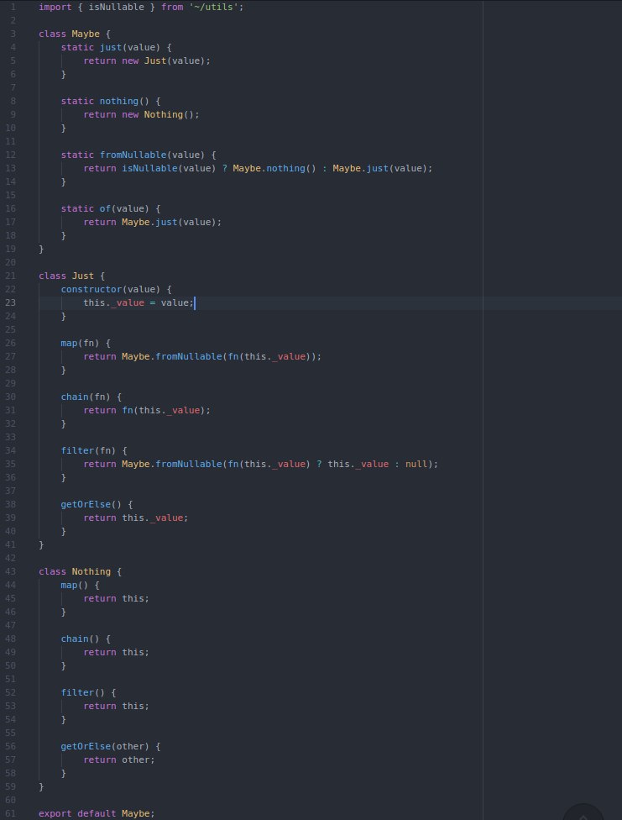Click 'Just' in 'return new Just(value);'
622x820 pixels.
pyautogui.click(x=155, y=60)
